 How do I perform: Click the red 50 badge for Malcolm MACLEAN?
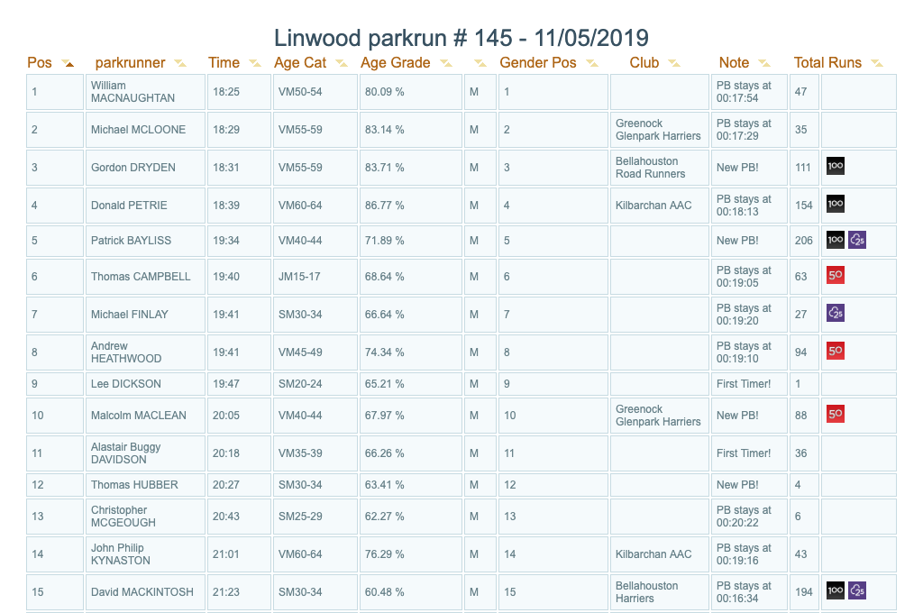(836, 414)
